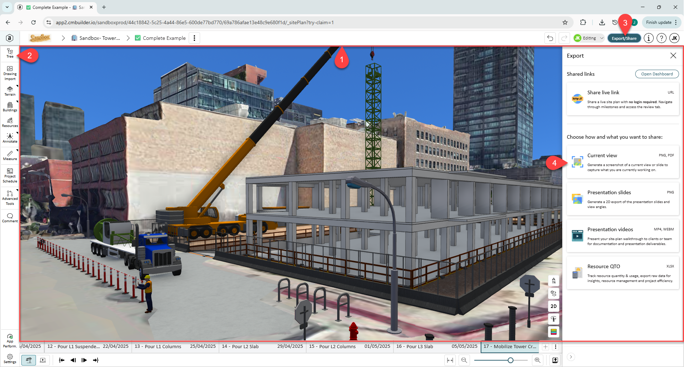The height and width of the screenshot is (367, 684).
Task: Select milestone 17 - Mobilize Tower Crane
Action: [x=510, y=346]
